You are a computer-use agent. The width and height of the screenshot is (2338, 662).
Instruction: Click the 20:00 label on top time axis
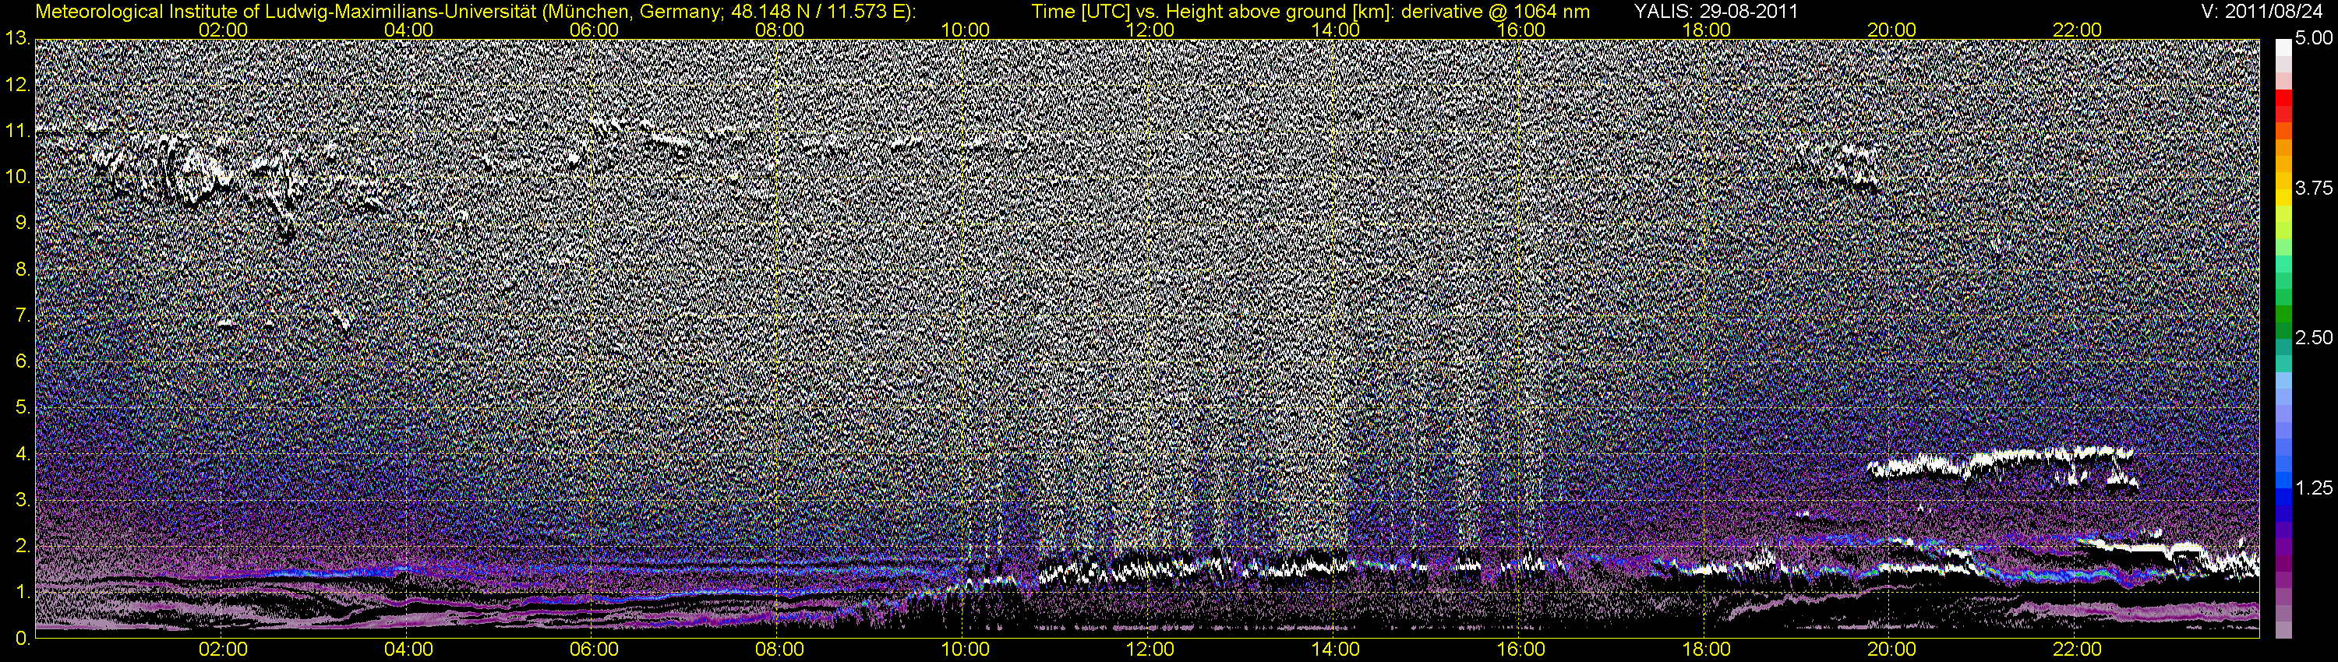click(1891, 30)
